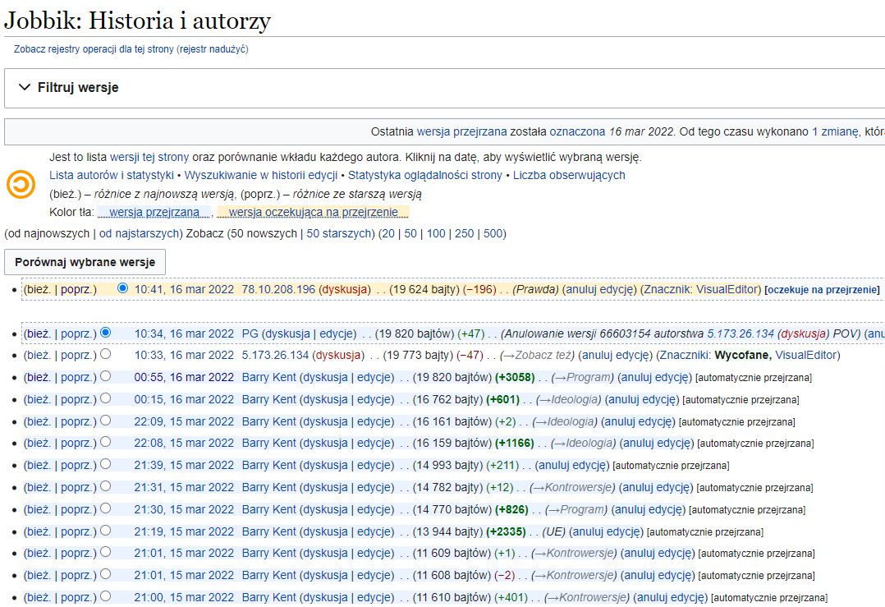Click poprz. on the 00:15 revision row
Image resolution: width=885 pixels, height=607 pixels.
click(x=77, y=400)
